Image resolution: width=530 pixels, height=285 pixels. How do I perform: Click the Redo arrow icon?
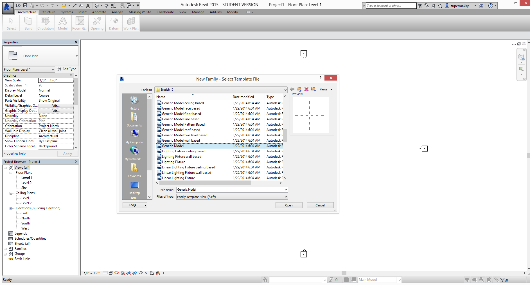click(52, 6)
